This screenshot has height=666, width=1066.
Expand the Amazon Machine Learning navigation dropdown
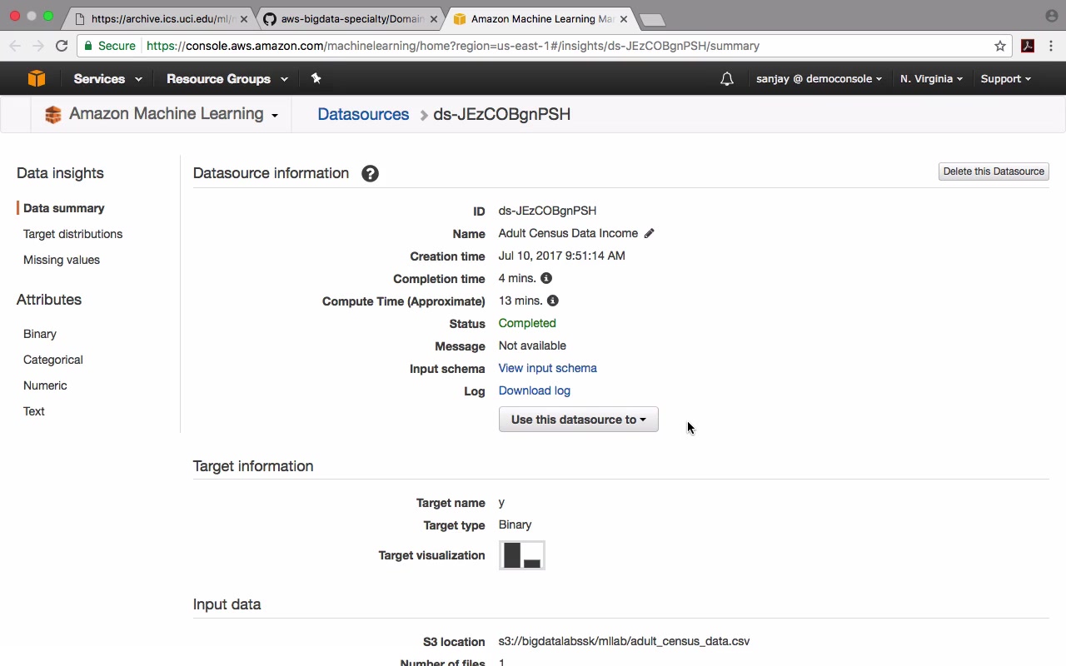[275, 116]
